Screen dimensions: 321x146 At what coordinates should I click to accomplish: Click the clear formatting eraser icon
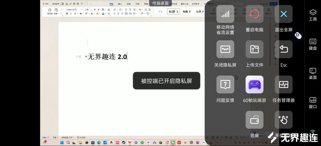click(x=109, y=10)
